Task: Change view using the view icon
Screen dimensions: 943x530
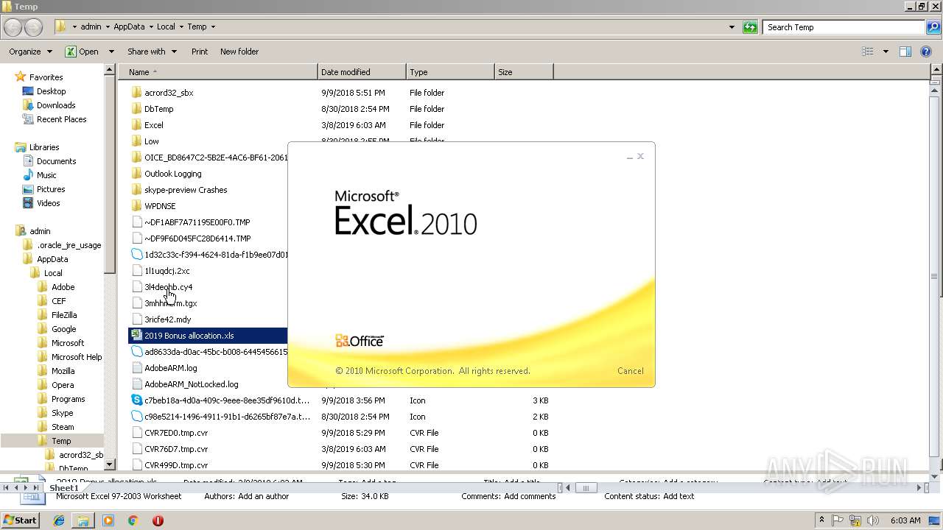Action: [868, 52]
